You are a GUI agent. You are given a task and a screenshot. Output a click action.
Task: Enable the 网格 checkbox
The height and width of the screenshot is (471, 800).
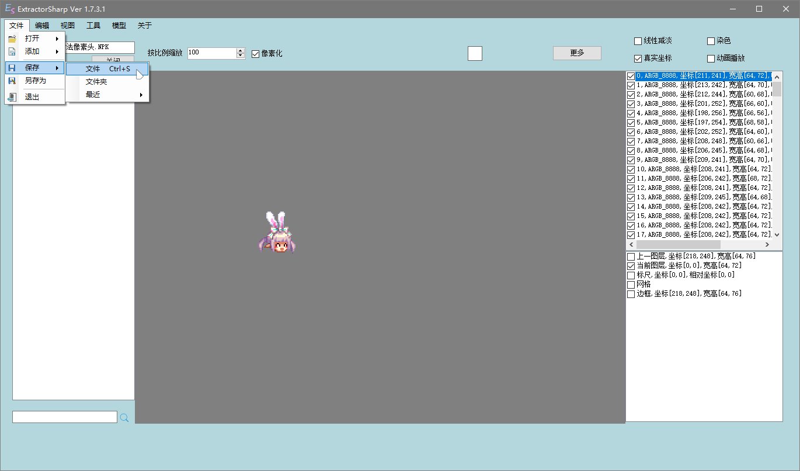[631, 285]
